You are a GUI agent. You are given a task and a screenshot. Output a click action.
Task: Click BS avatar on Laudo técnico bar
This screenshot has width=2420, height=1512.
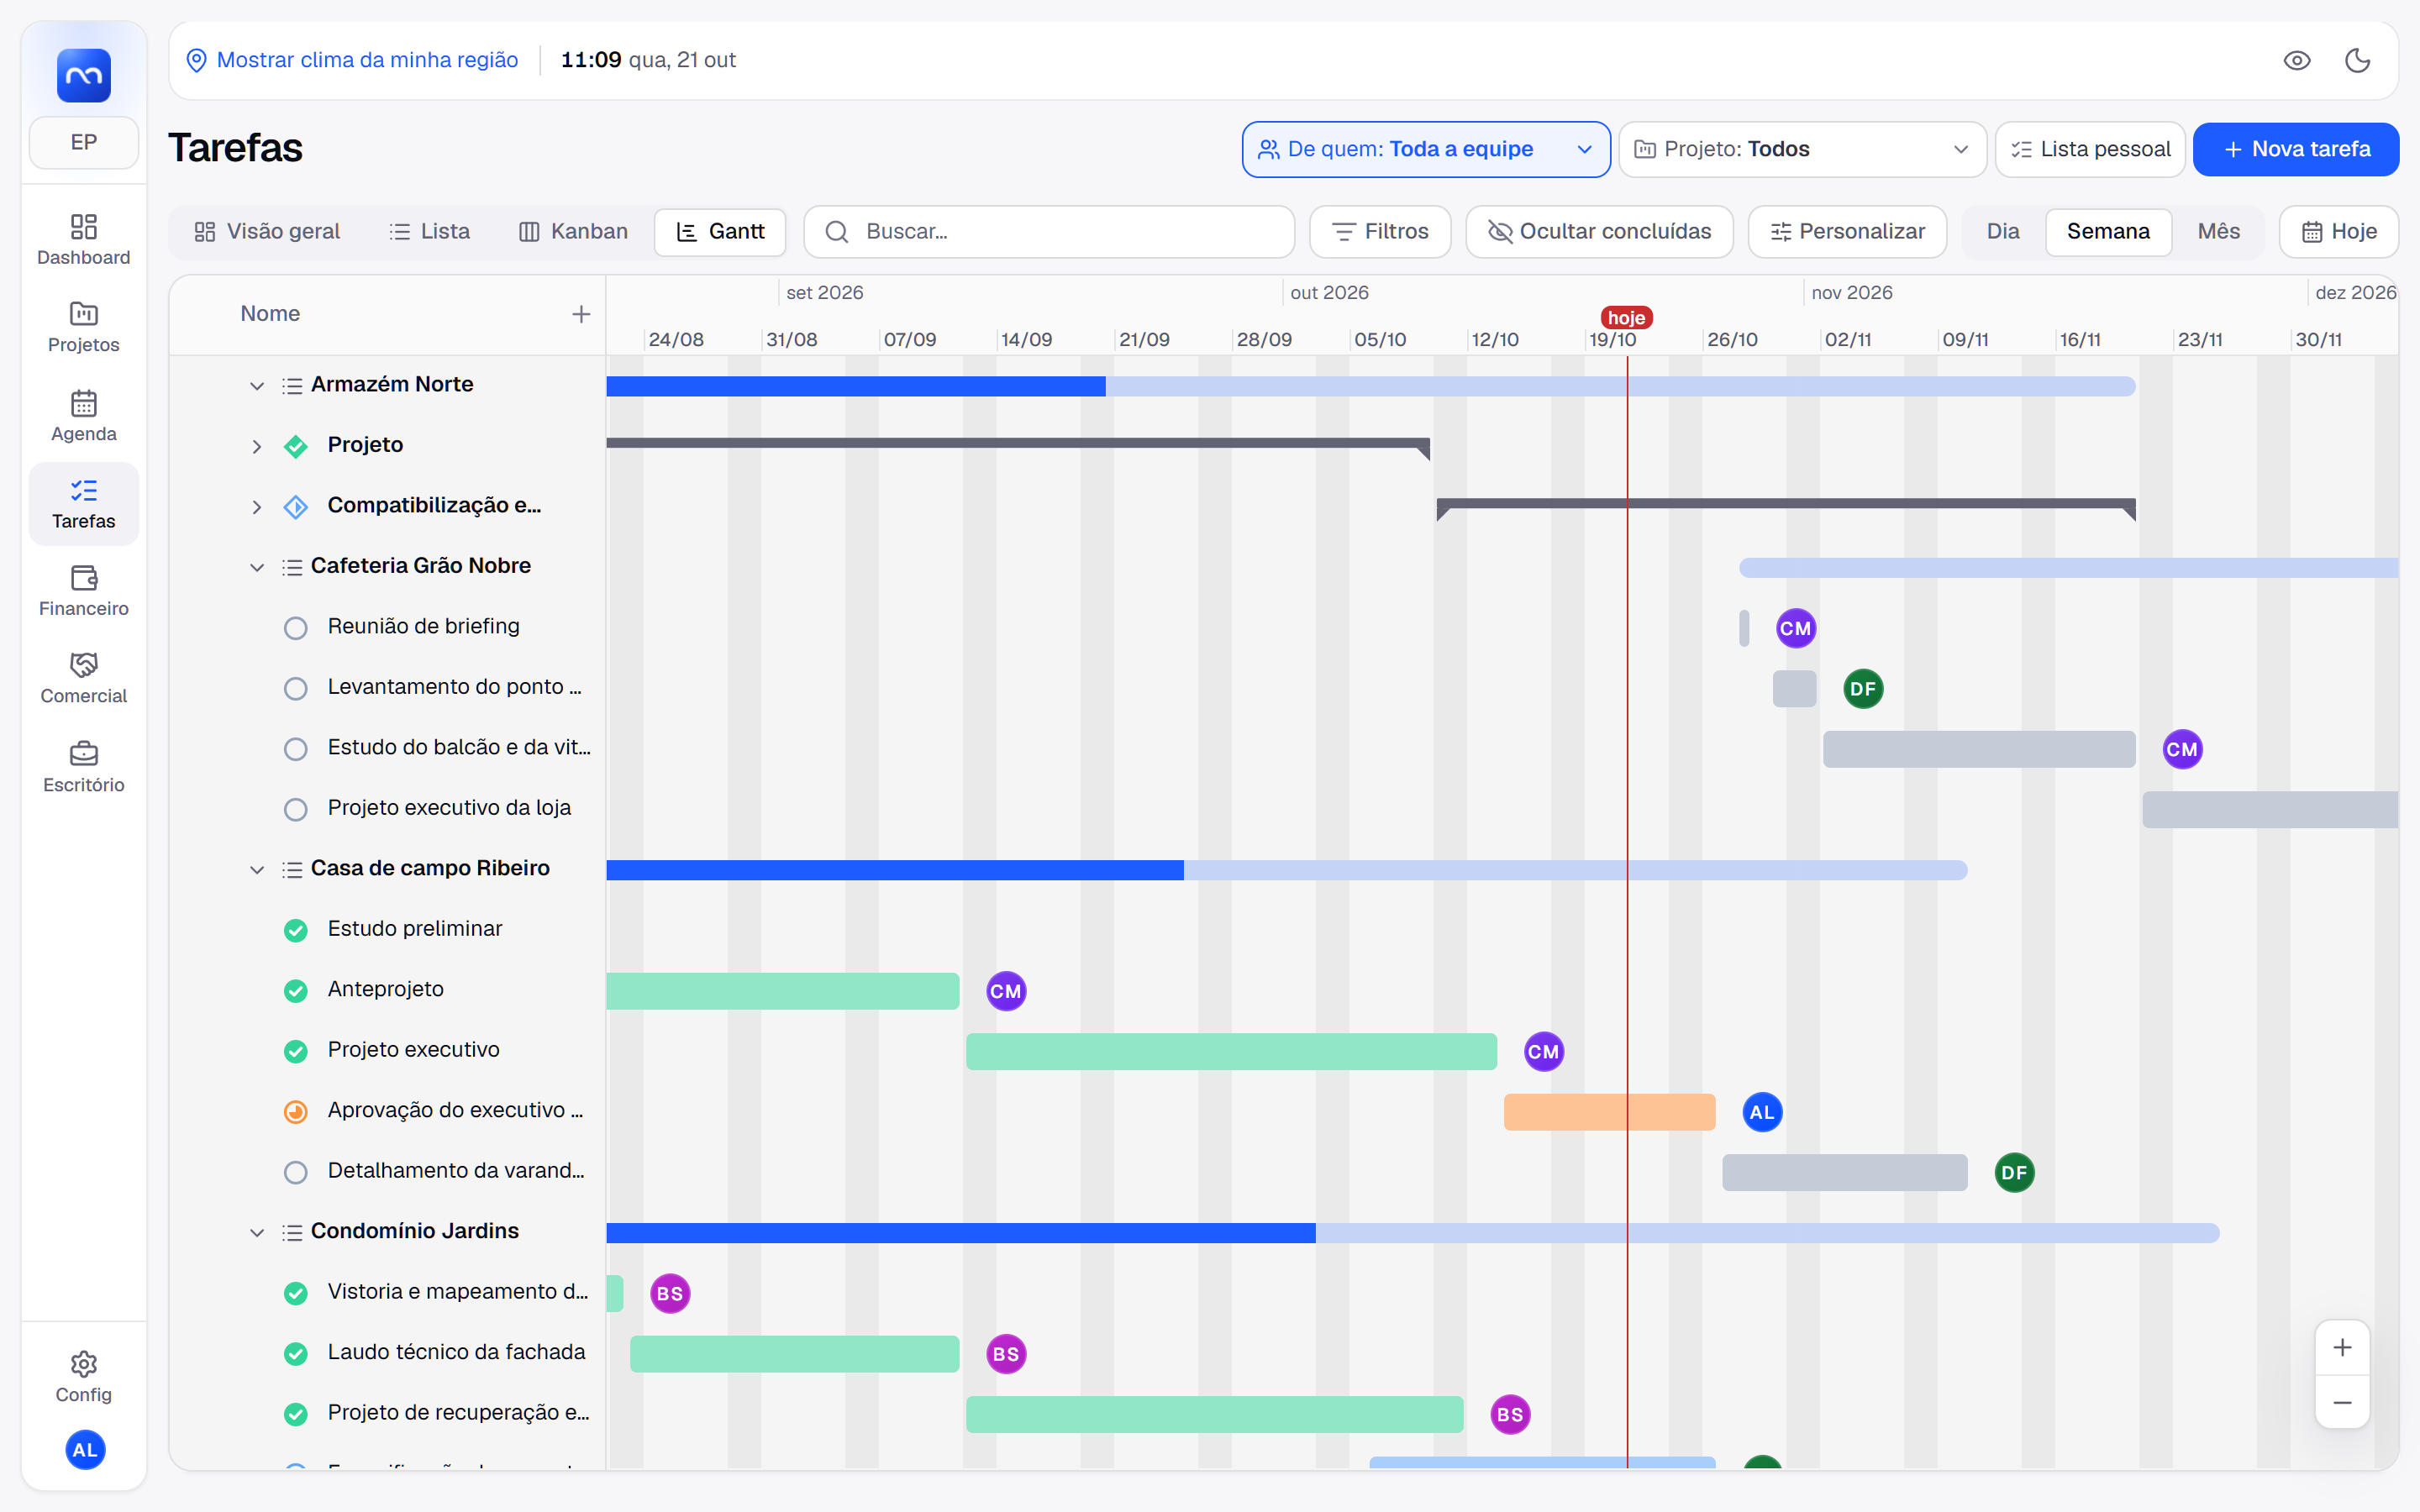pos(1006,1354)
